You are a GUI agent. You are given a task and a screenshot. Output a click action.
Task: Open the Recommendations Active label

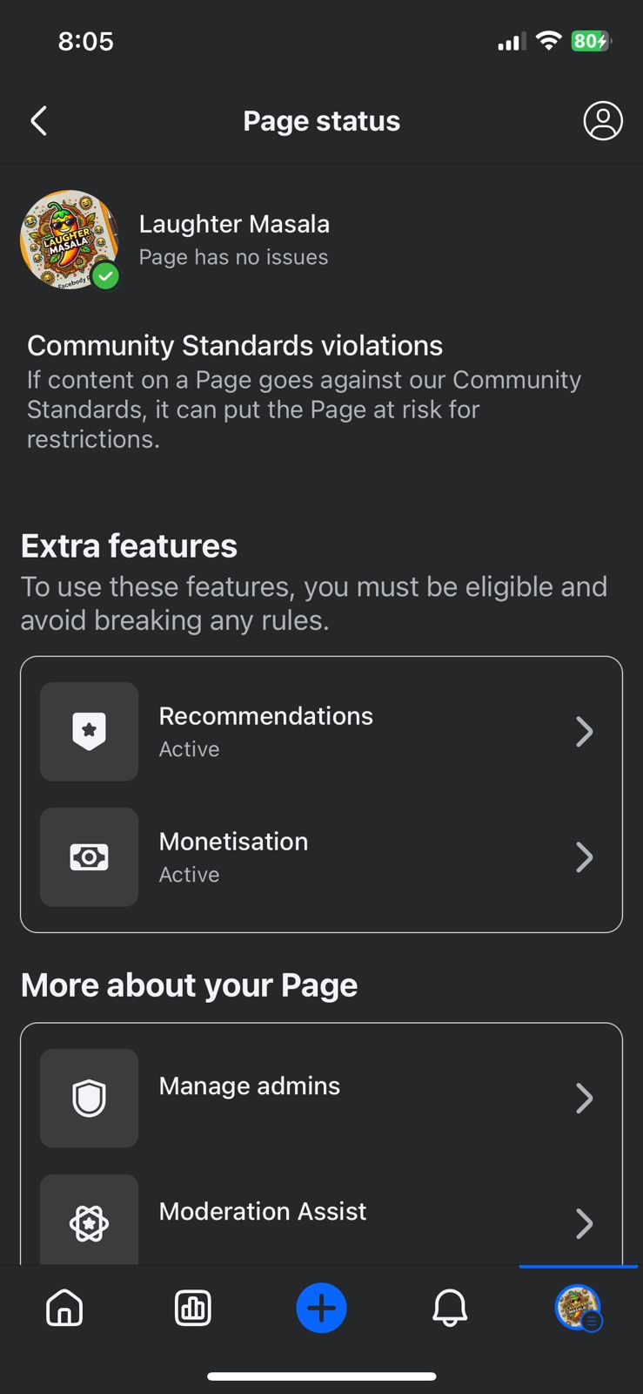coord(189,749)
